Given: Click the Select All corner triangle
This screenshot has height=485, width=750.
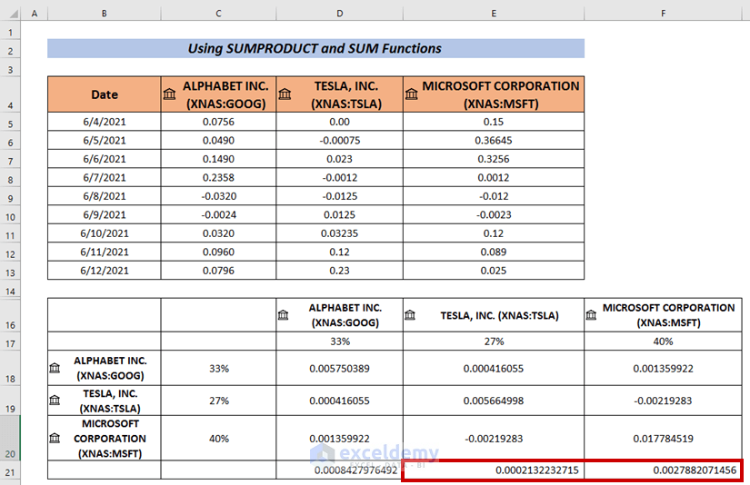Looking at the screenshot, I should click(x=13, y=14).
